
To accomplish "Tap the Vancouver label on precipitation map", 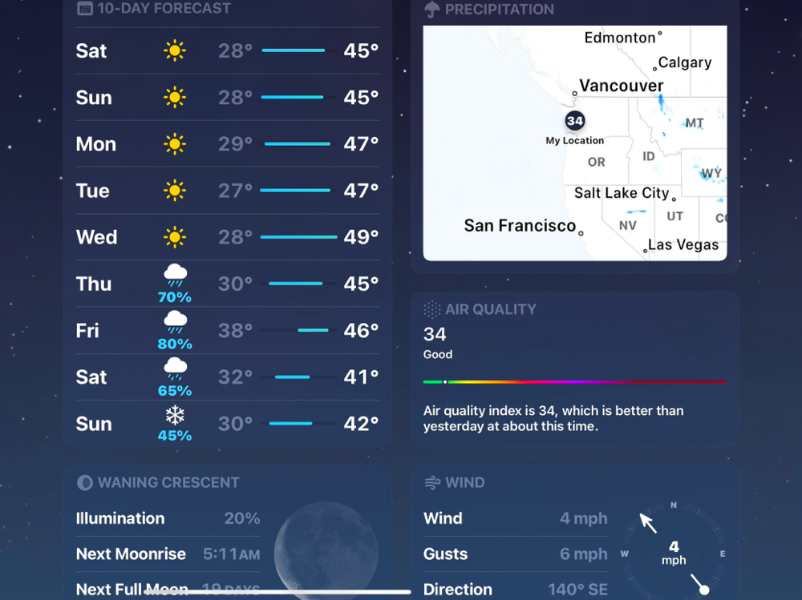I will [x=621, y=86].
